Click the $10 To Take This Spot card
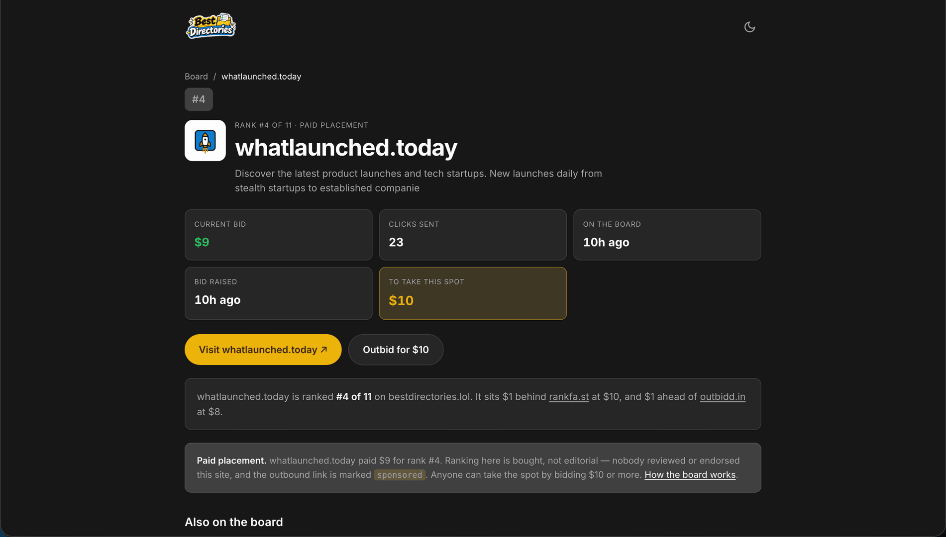946x537 pixels. coord(473,293)
